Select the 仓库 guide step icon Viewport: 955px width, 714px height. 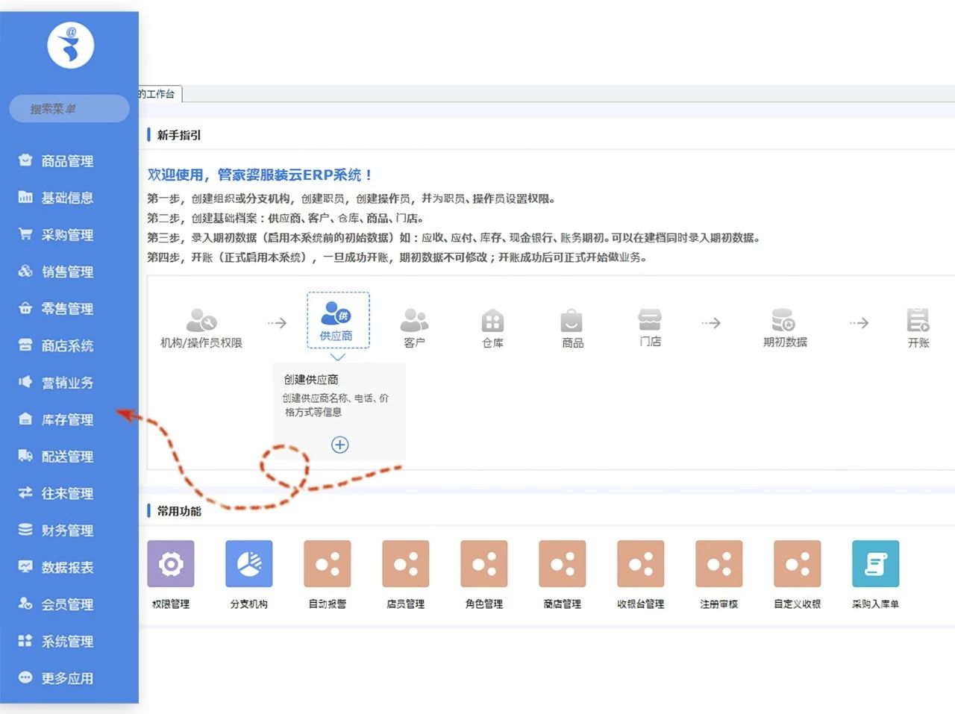pos(492,320)
